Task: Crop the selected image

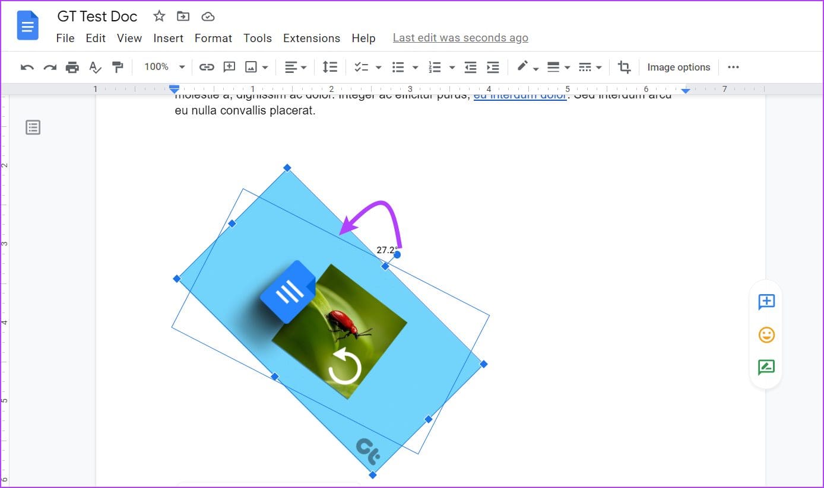Action: [624, 67]
